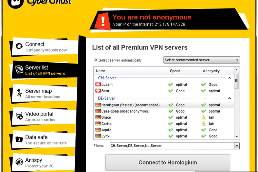Click the German flag next to Lynx
This screenshot has width=258, height=172.
point(98,136)
